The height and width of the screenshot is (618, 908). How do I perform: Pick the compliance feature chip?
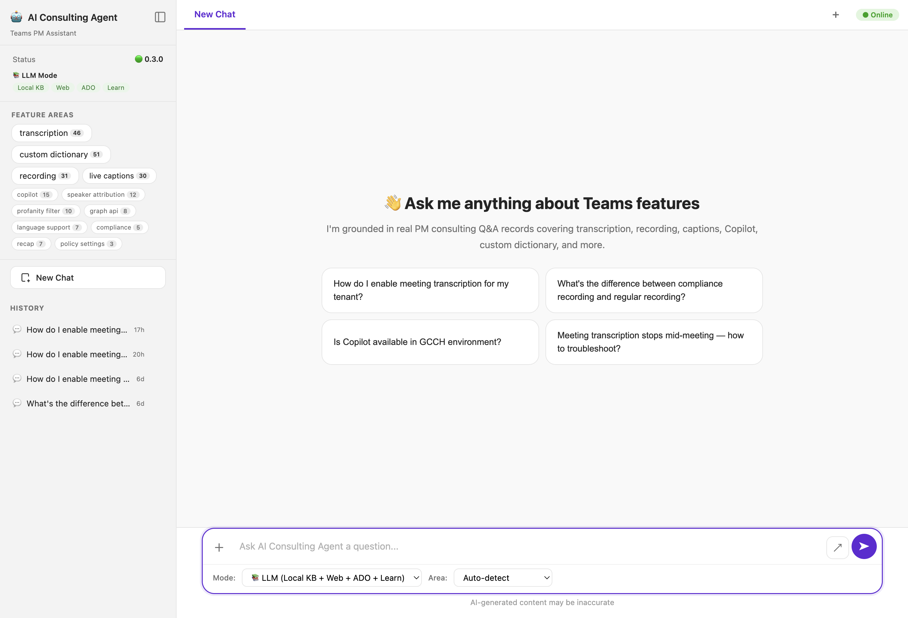point(119,227)
